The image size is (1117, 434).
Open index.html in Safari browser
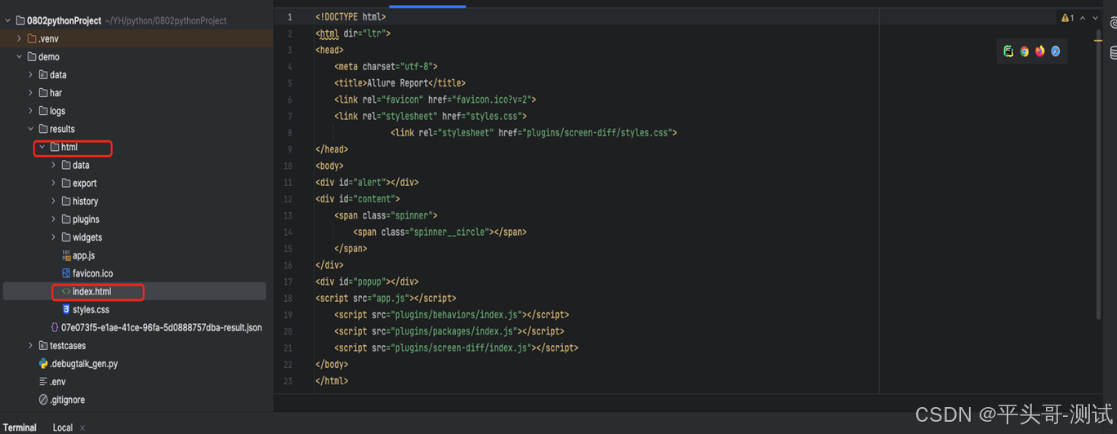[x=1055, y=51]
